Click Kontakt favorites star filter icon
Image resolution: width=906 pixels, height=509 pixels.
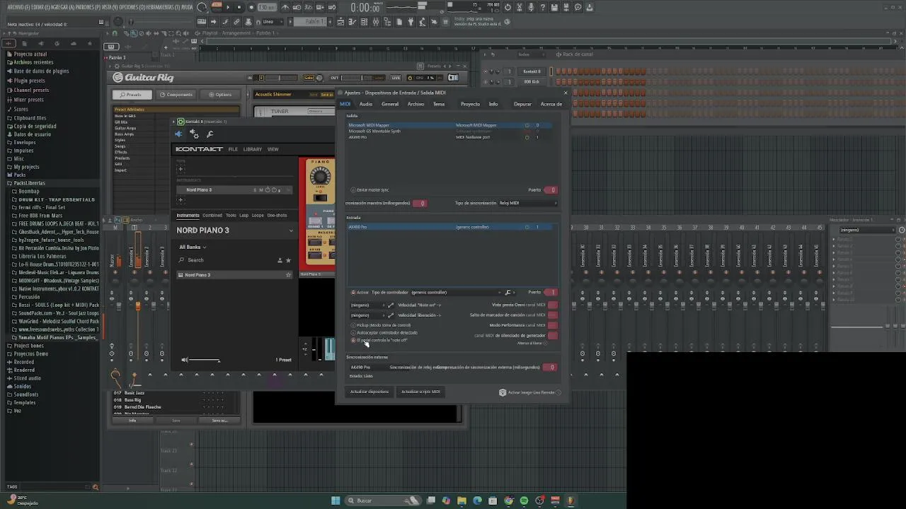pos(288,260)
